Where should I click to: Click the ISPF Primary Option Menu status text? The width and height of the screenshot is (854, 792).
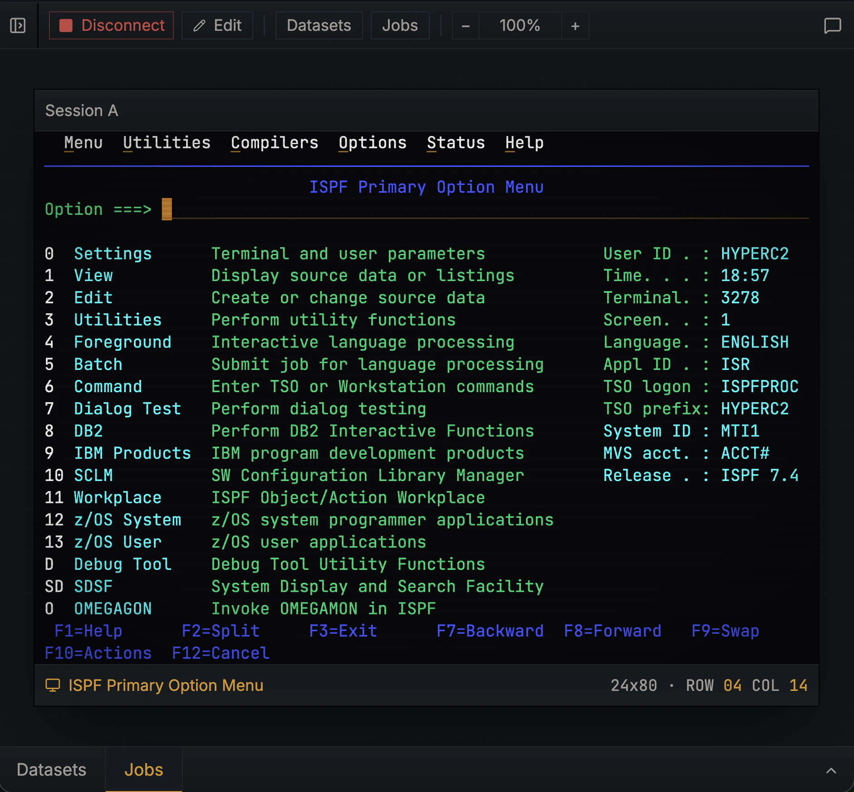[166, 685]
